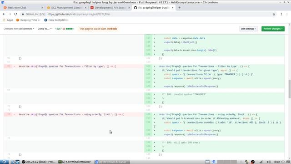Click the line with TRANSFER filter query
This screenshot has height=164, width=291.
click(x=214, y=74)
